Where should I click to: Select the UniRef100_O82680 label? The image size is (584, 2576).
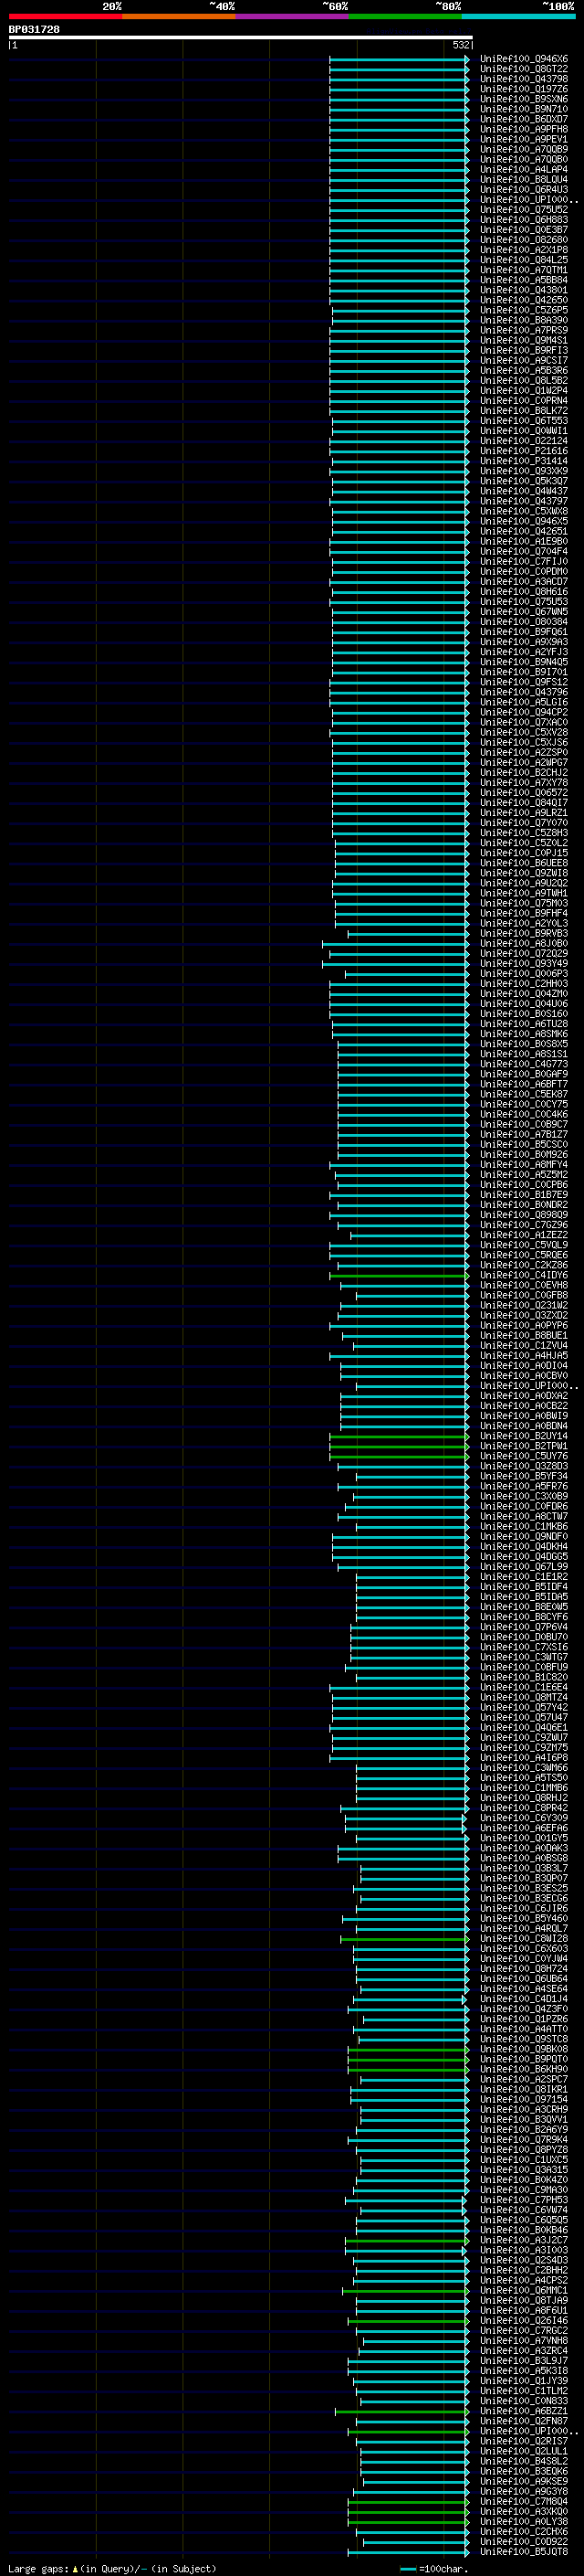coord(524,240)
